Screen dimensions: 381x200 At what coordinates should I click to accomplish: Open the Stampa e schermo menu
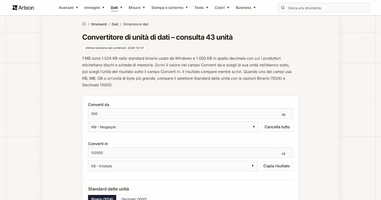(x=170, y=8)
